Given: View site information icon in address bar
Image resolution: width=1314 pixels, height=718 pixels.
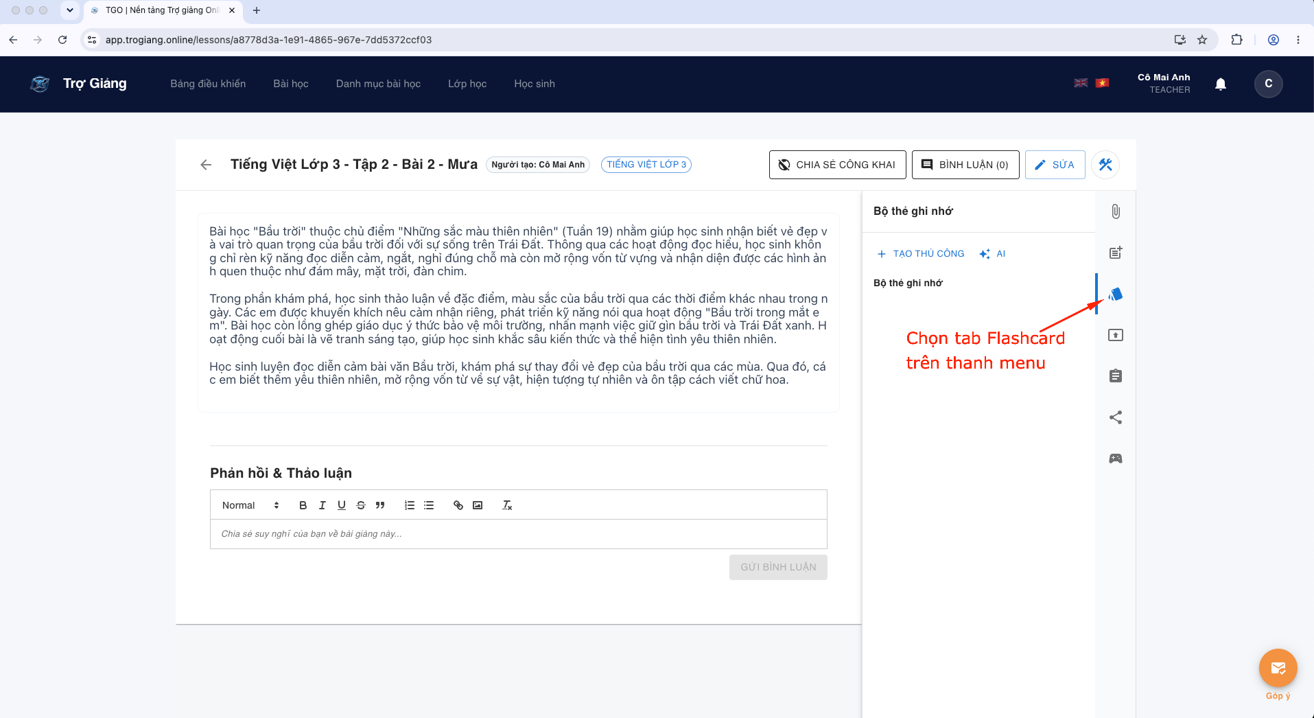Looking at the screenshot, I should (x=92, y=40).
